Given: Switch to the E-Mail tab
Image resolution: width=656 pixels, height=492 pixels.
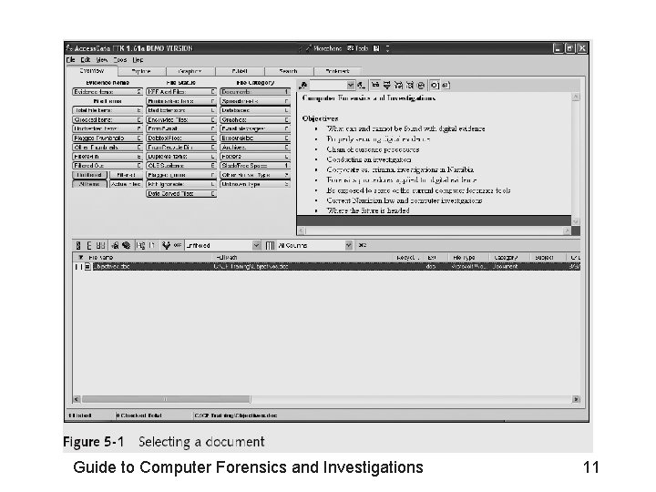Looking at the screenshot, I should tap(240, 72).
